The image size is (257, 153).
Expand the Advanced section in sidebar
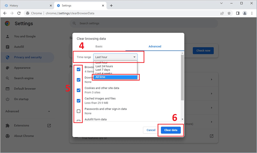click(28, 111)
